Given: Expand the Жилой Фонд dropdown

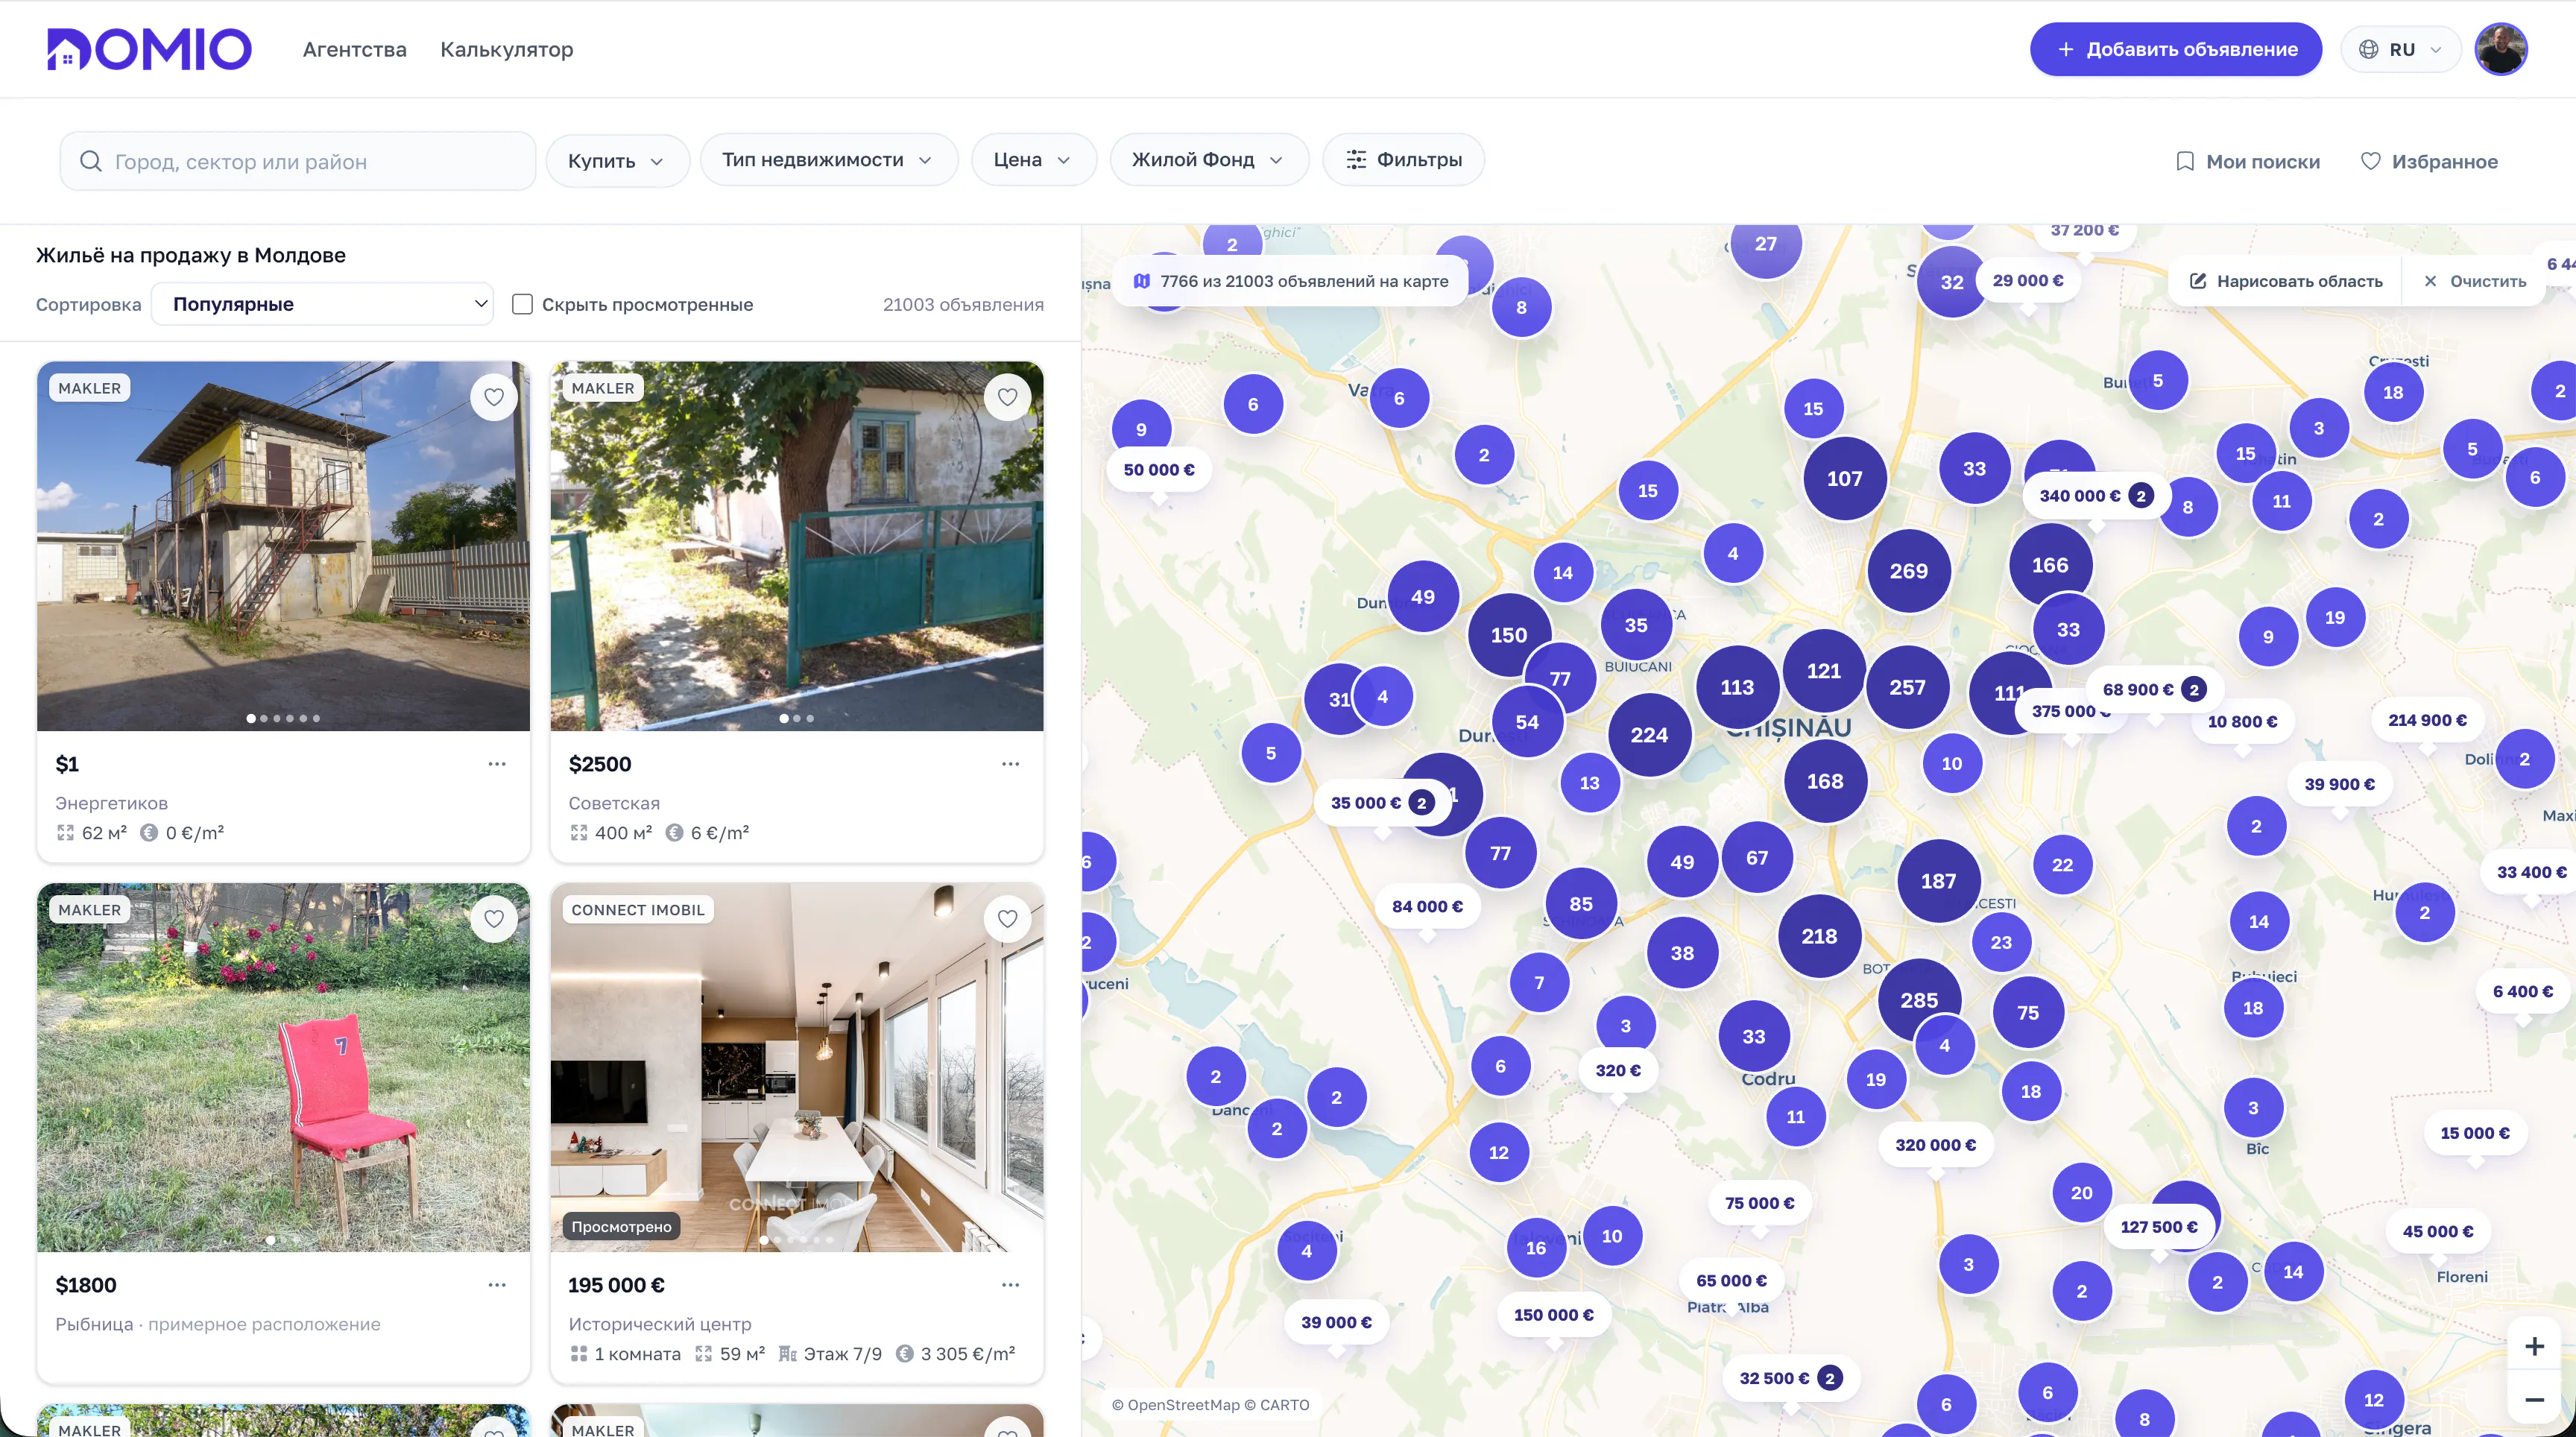Looking at the screenshot, I should pos(1208,160).
